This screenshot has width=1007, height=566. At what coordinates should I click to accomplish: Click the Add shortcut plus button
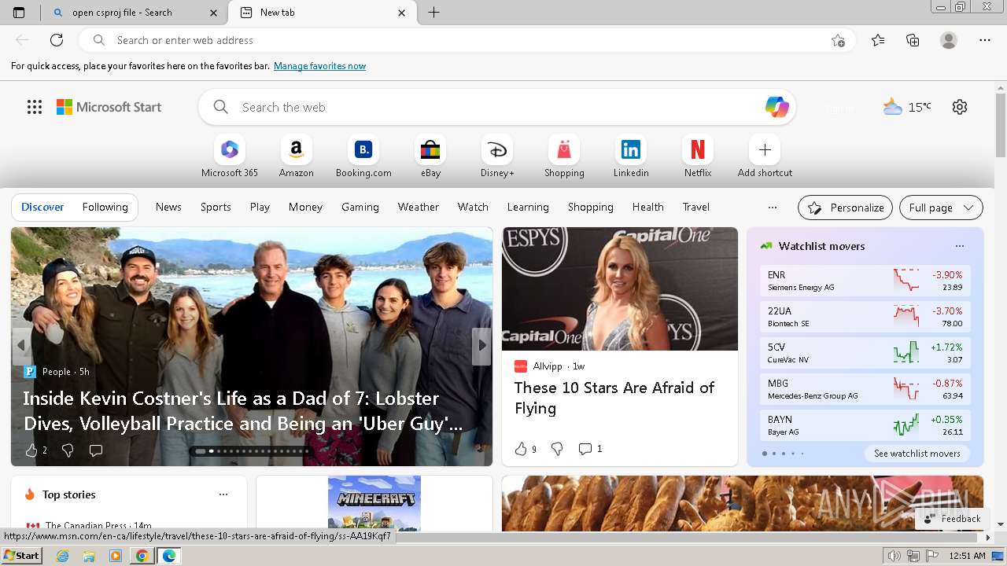pyautogui.click(x=765, y=149)
